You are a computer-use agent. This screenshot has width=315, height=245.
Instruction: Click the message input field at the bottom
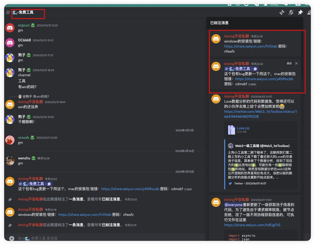105,238
